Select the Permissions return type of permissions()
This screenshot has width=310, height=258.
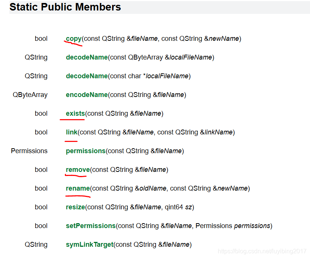coord(29,151)
